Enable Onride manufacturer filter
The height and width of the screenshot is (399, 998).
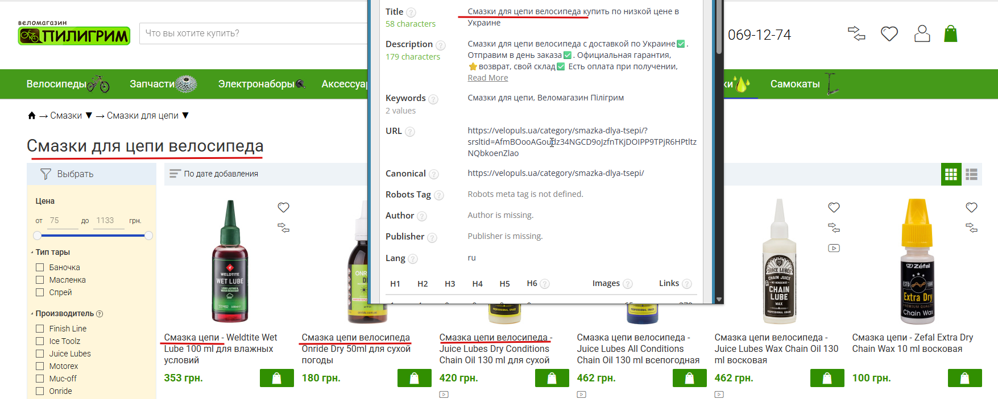[40, 391]
